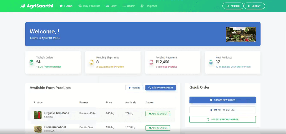Click the Organic Tomatoes product thumbnail

[38, 115]
